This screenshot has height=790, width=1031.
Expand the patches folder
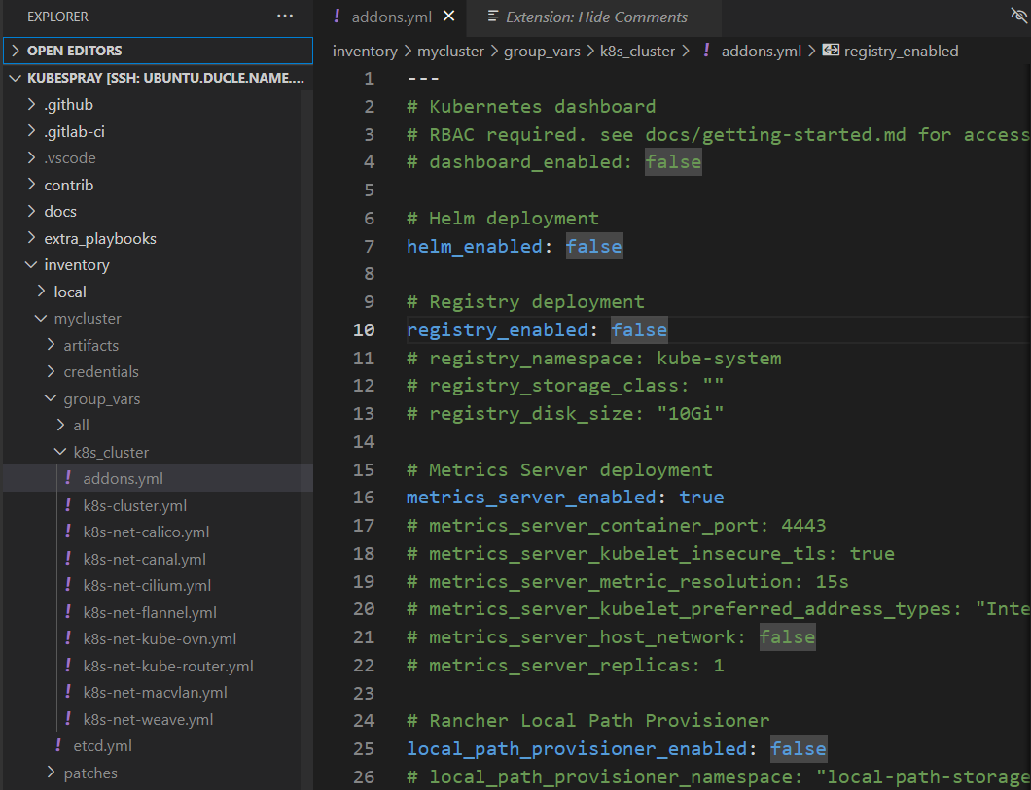[90, 773]
